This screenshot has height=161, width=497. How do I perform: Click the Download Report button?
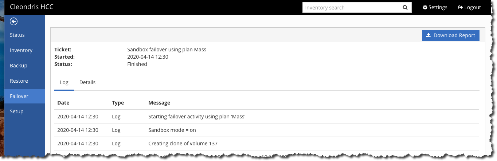(451, 35)
